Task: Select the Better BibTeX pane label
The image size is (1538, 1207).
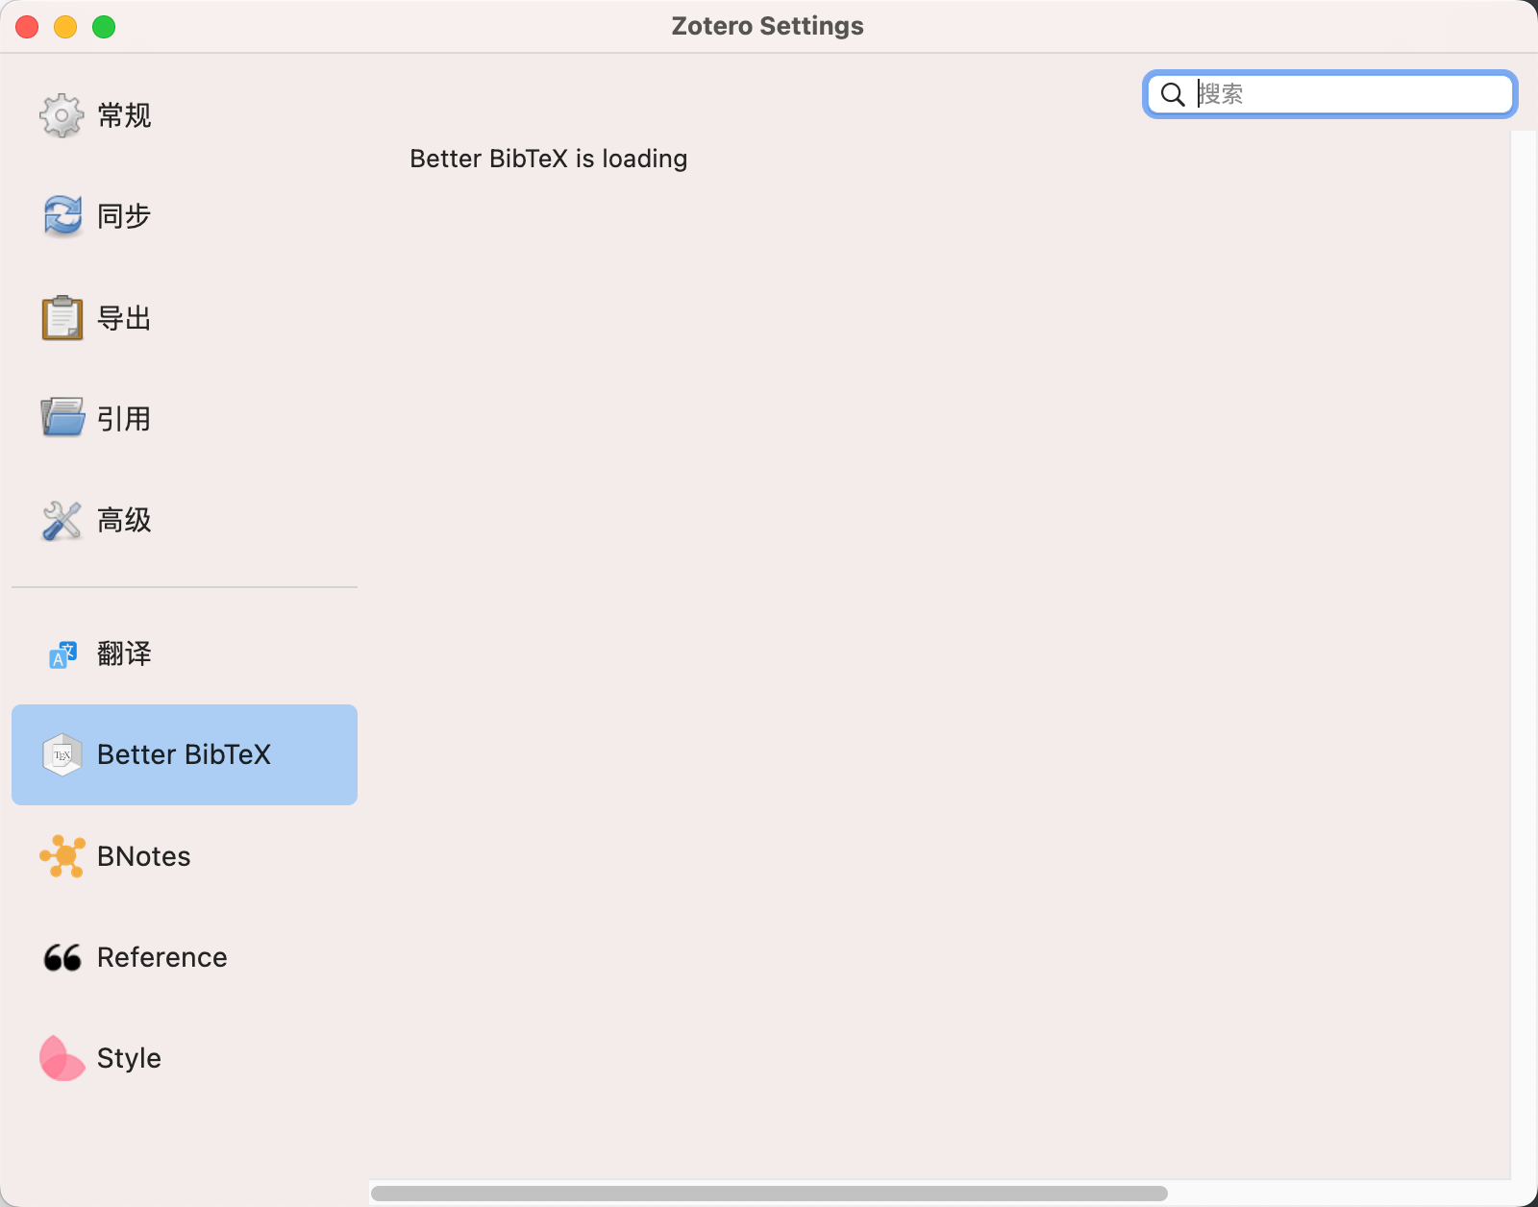Action: (184, 754)
